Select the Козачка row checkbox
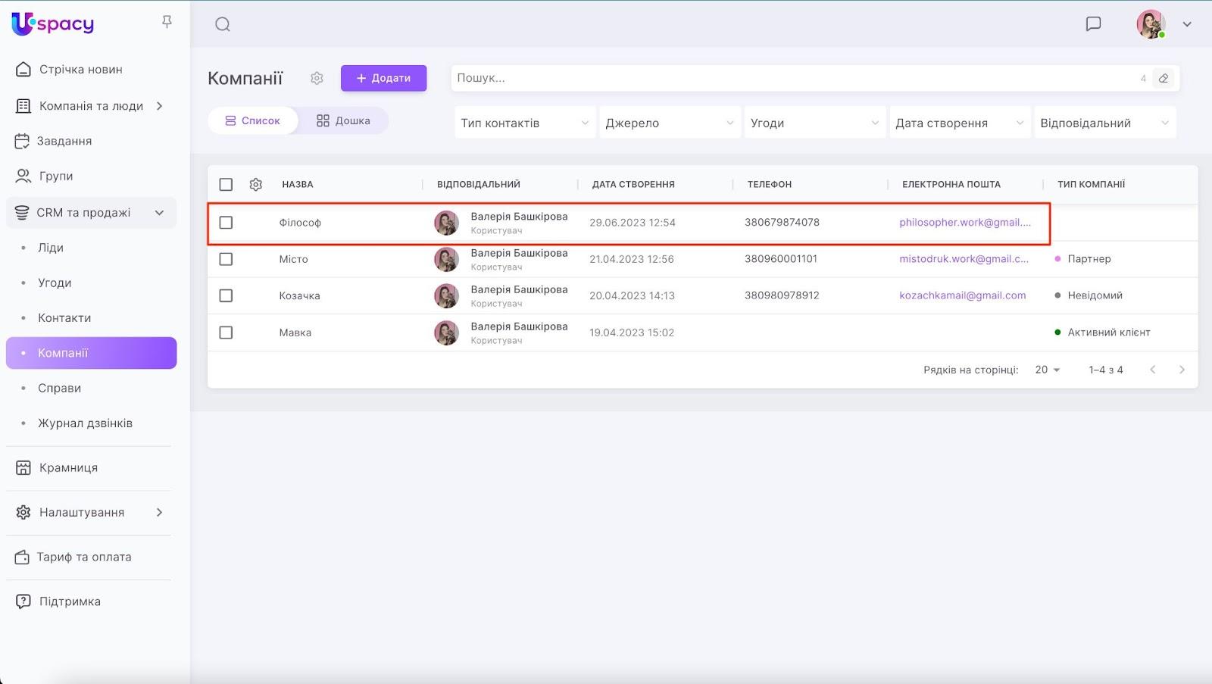Image resolution: width=1212 pixels, height=684 pixels. pos(226,295)
